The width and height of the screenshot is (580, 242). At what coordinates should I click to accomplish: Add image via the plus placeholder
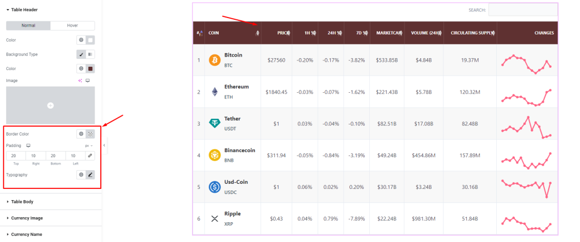click(50, 106)
